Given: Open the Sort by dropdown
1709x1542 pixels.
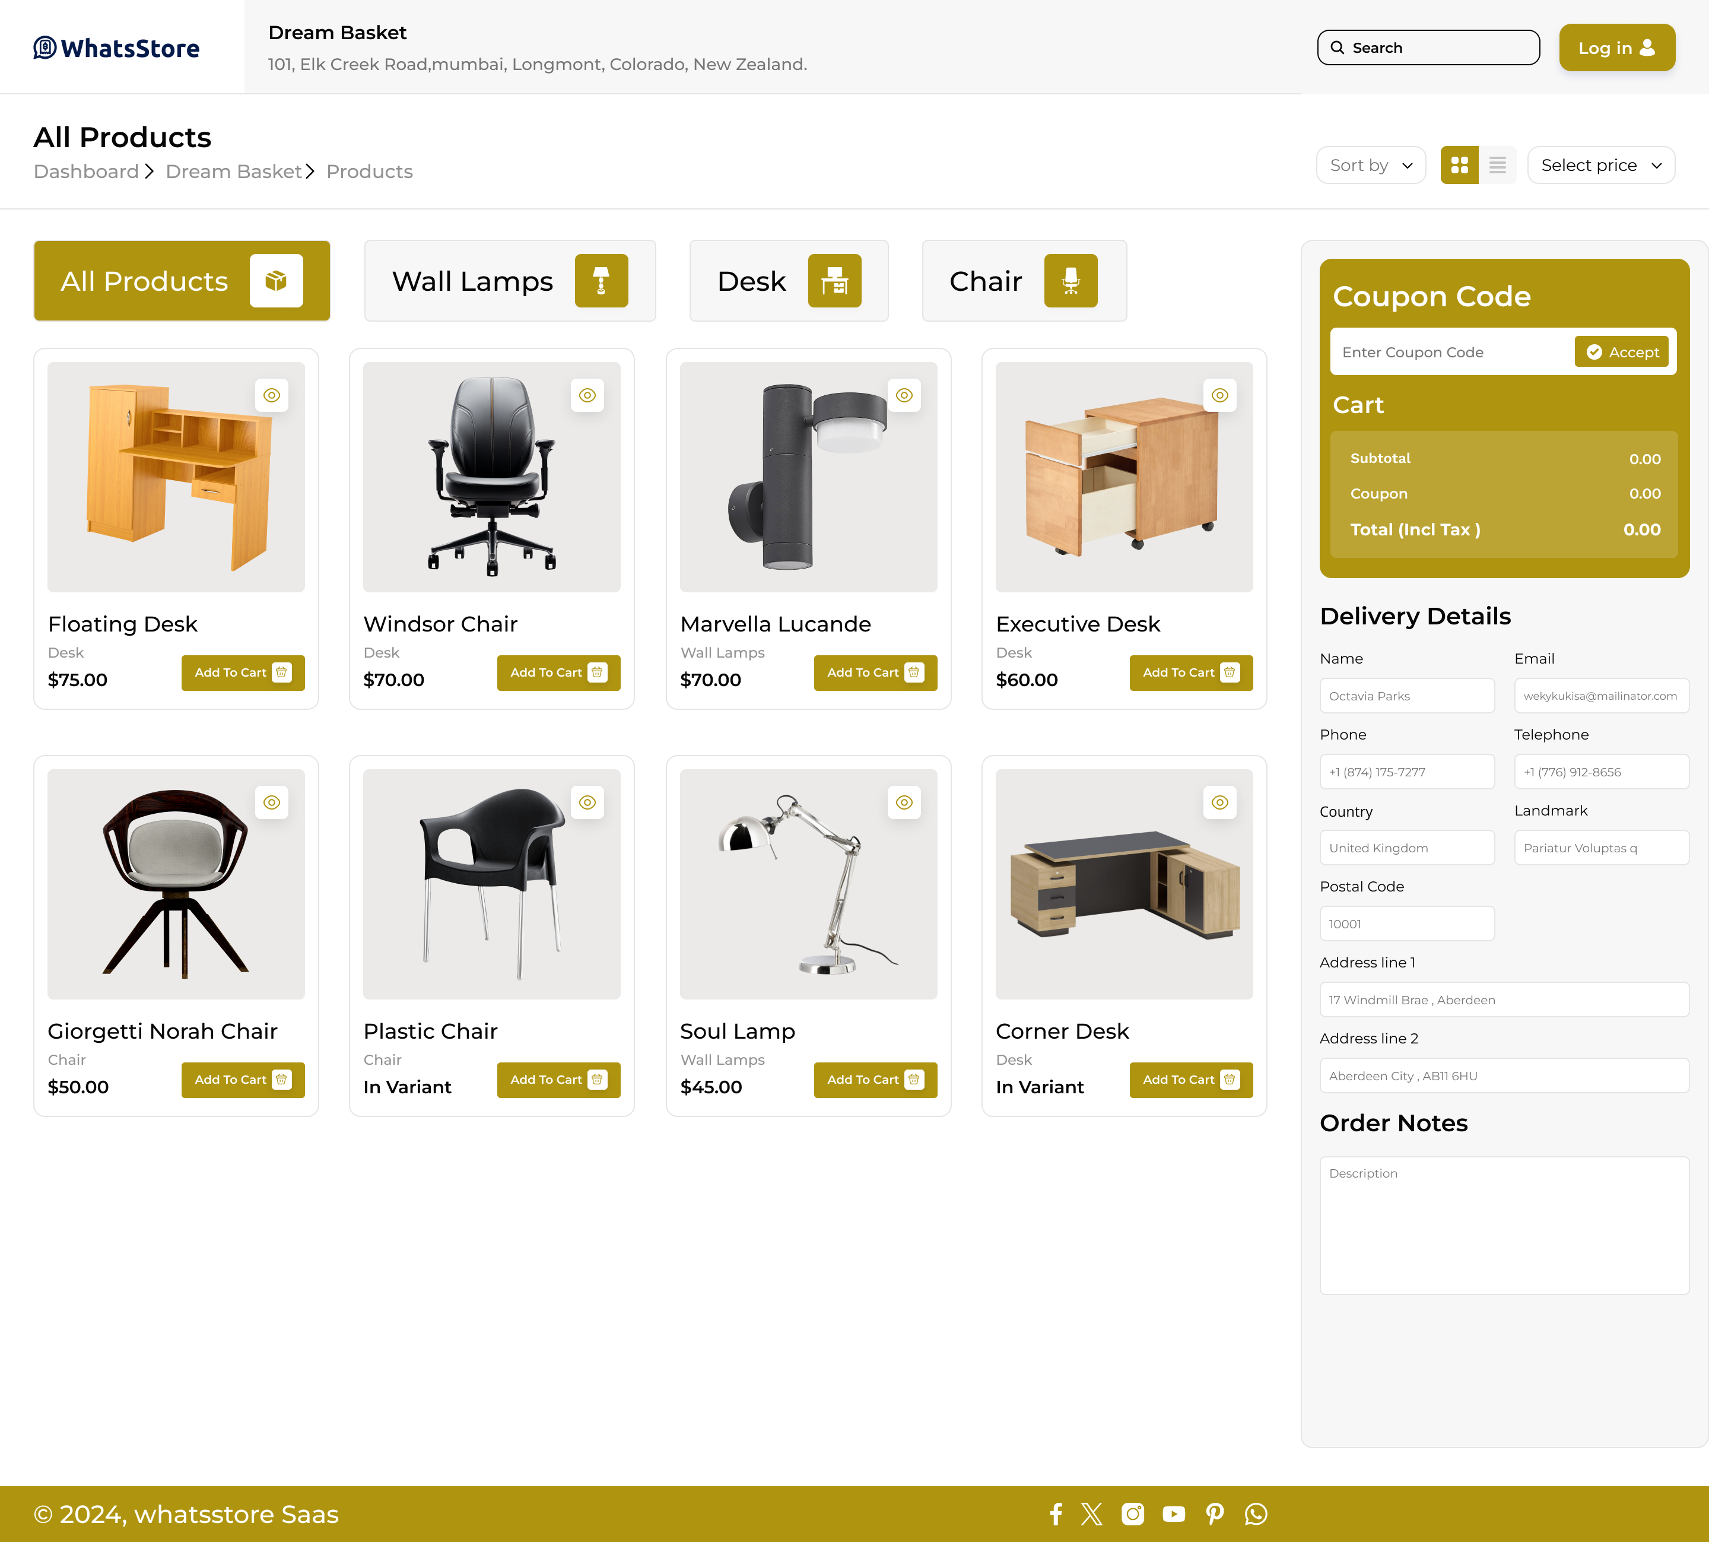Looking at the screenshot, I should [1370, 165].
